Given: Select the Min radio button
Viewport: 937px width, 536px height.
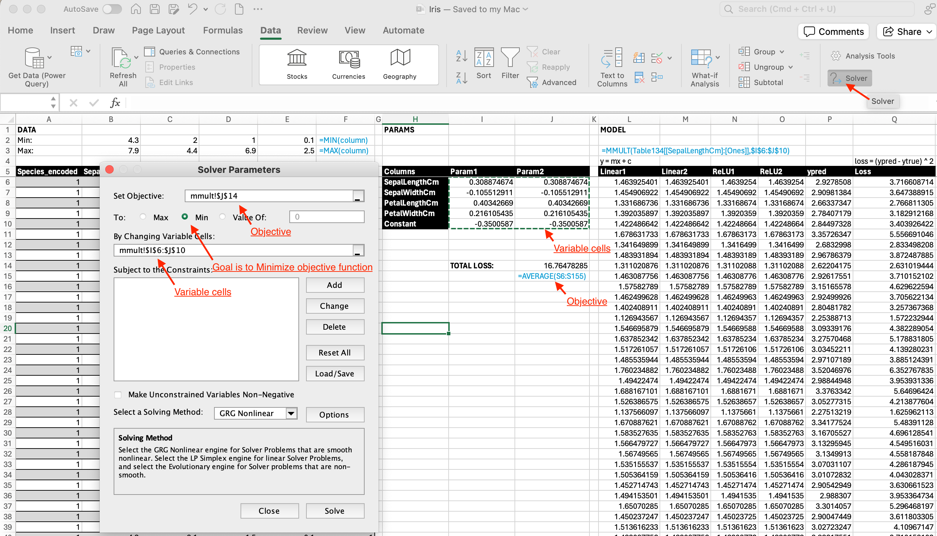Looking at the screenshot, I should [x=185, y=216].
